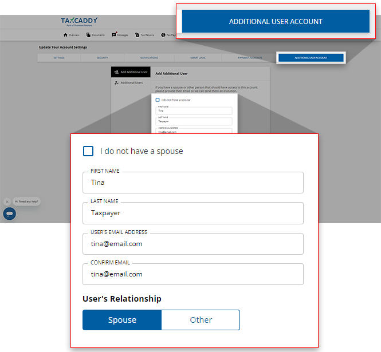
Task: Switch to the Settings tab
Action: pyautogui.click(x=59, y=58)
